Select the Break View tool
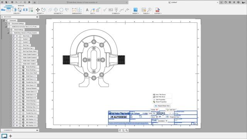 pyautogui.click(x=25, y=10)
